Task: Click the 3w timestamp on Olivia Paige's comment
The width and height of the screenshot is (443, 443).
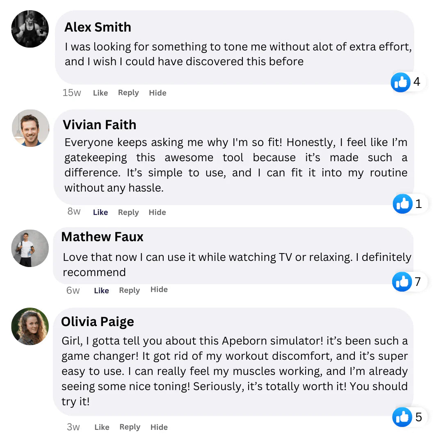Action: coord(73,427)
